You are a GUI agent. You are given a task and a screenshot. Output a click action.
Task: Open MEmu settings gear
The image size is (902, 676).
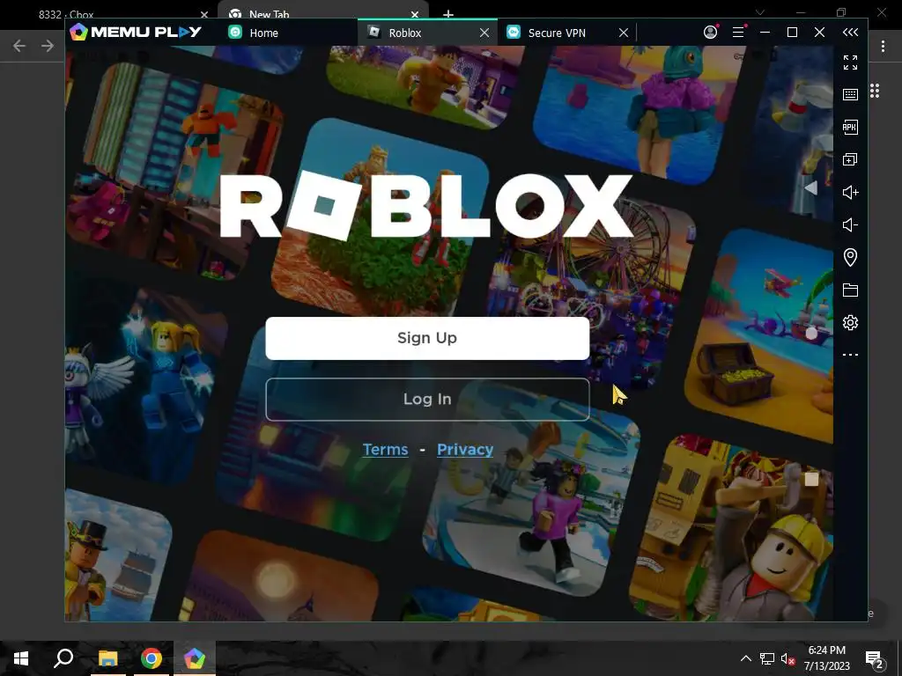(850, 322)
